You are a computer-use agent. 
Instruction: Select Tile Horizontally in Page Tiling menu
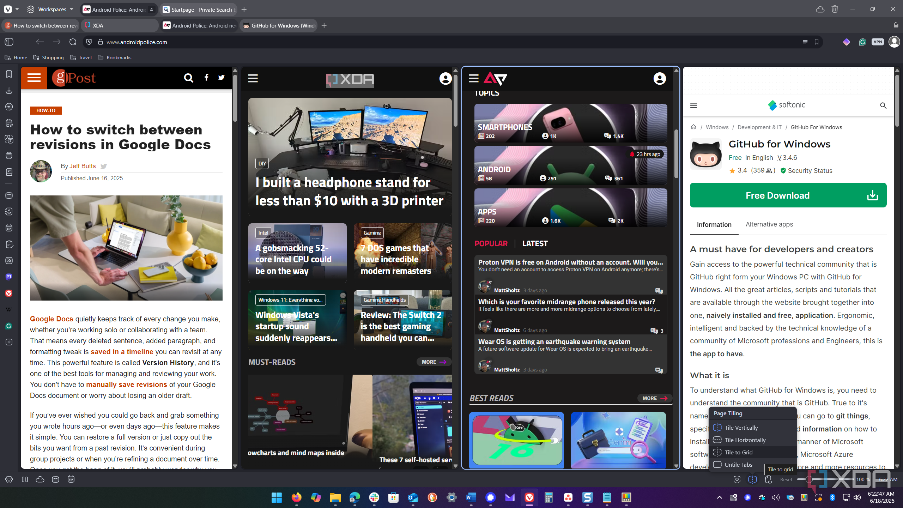(x=753, y=440)
